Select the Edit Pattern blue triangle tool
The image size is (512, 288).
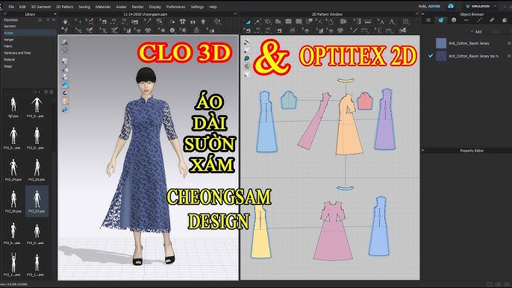point(247,22)
